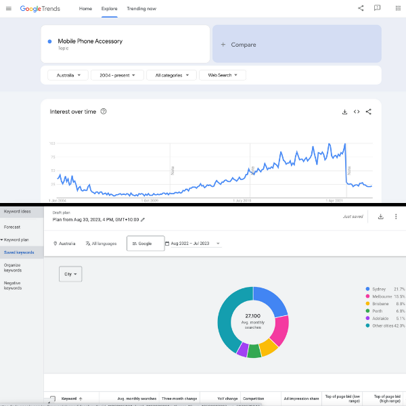Open embed code for the Interest over time chart
Screen dimensions: 406x406
(357, 112)
